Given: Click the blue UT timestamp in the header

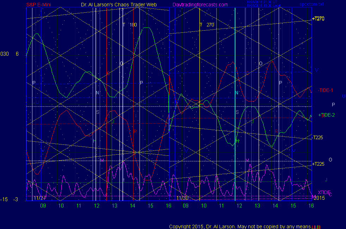Looking at the screenshot, I should pos(261,2).
